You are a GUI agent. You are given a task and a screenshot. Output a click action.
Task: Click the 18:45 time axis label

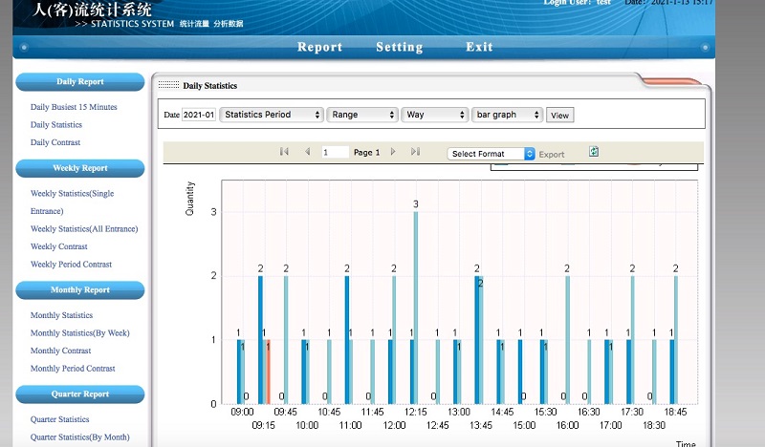pyautogui.click(x=675, y=412)
